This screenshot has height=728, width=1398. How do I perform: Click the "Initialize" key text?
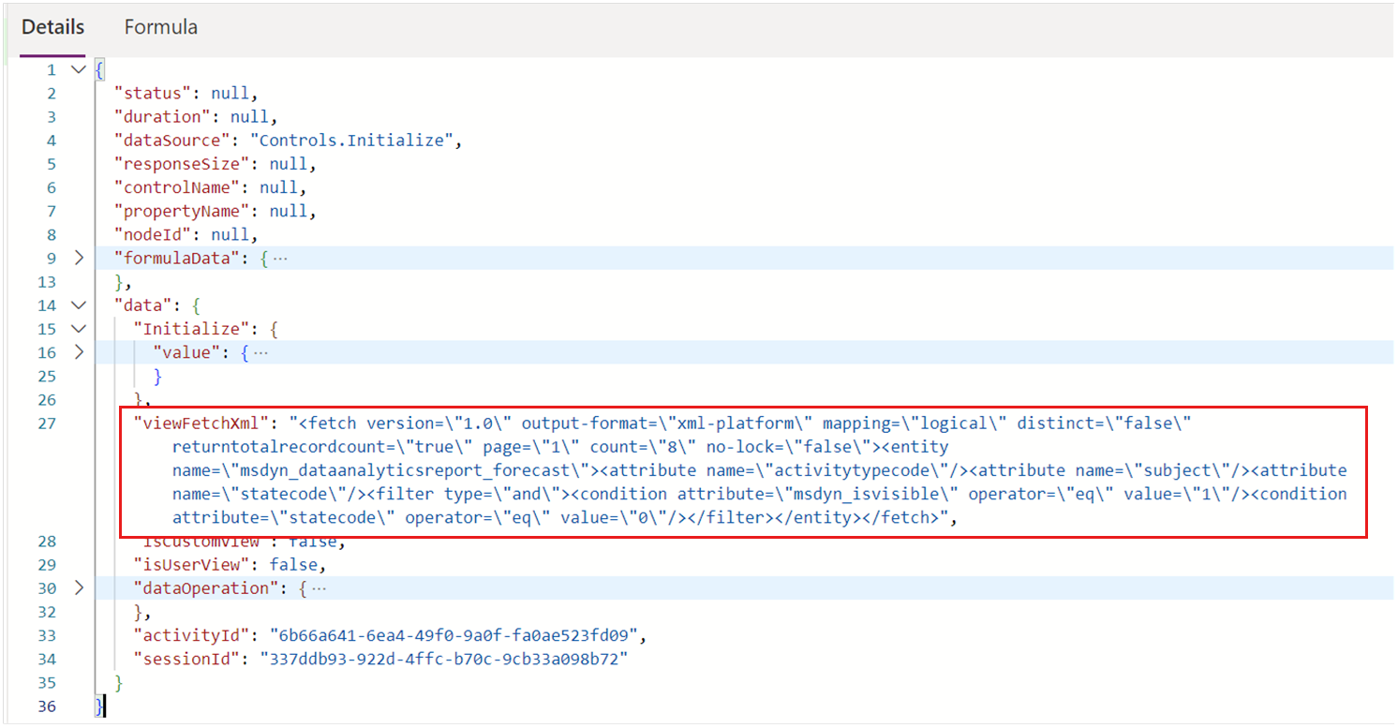[191, 329]
